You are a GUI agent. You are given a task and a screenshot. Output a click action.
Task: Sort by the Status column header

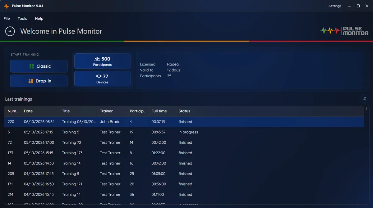(190, 111)
